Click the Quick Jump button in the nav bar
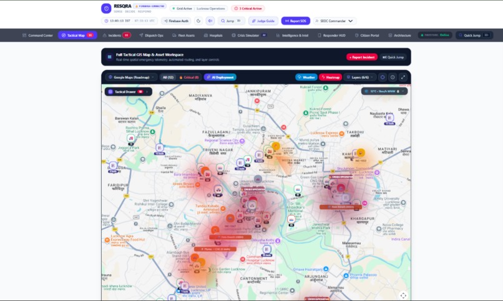Image resolution: width=503 pixels, height=301 pixels. (x=474, y=36)
